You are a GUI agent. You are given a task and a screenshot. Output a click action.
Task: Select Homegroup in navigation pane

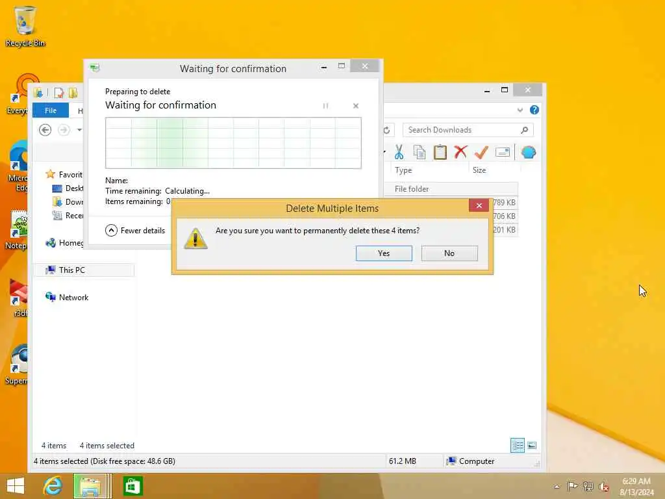[64, 243]
